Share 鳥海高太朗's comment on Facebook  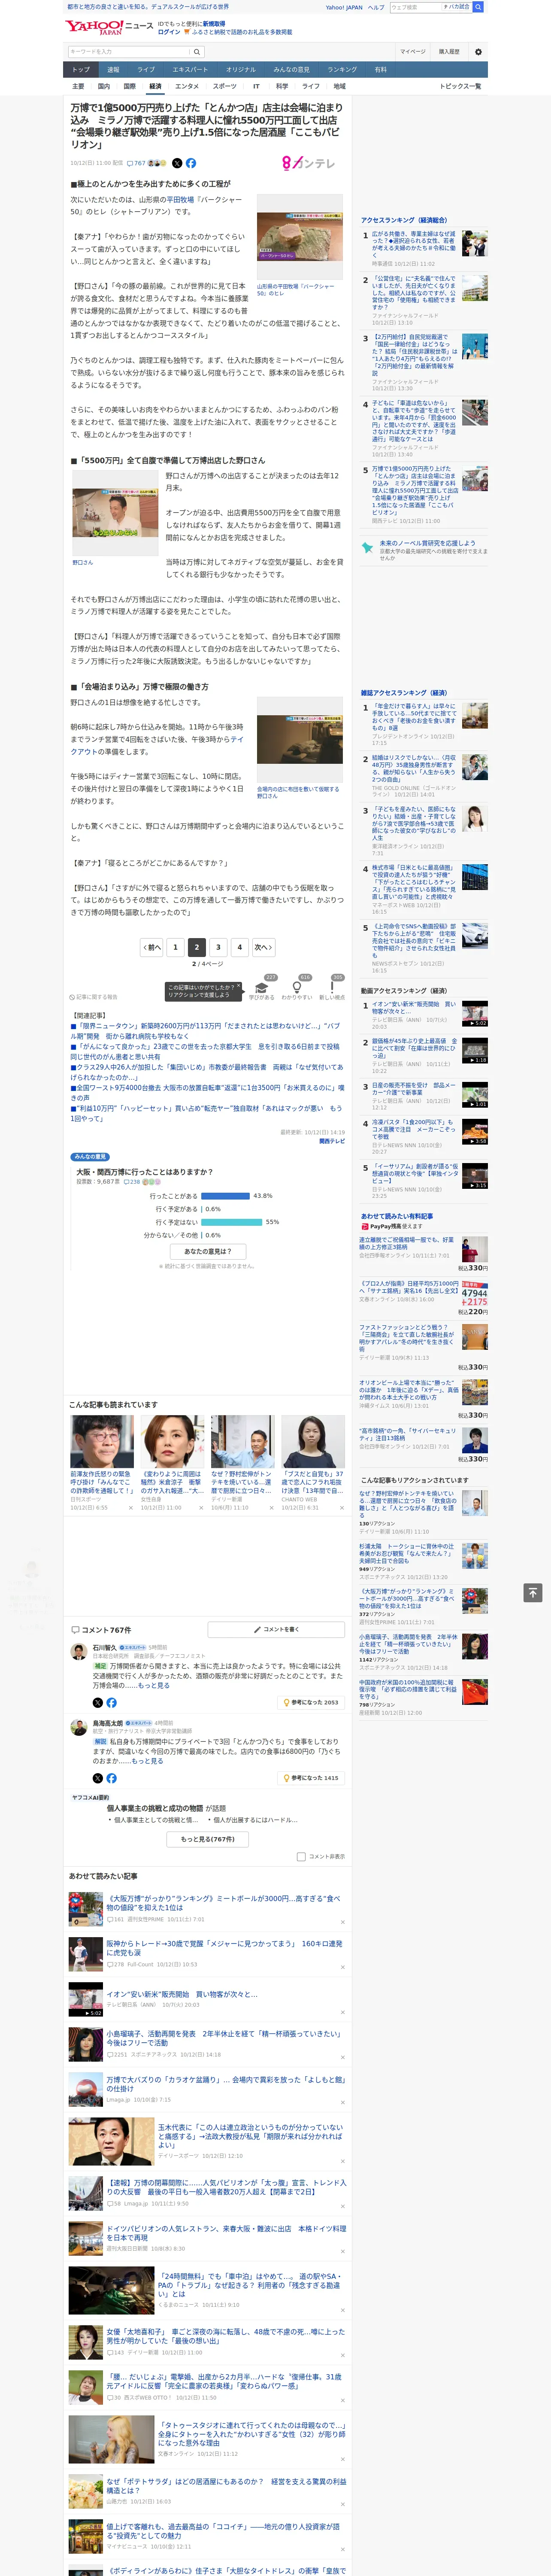[111, 1778]
